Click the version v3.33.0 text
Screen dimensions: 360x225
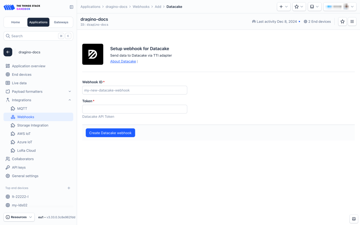click(x=61, y=217)
